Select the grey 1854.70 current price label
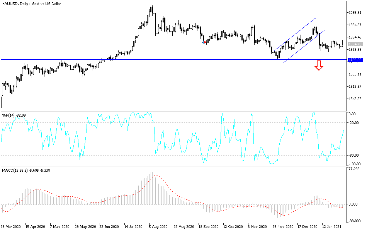Image resolution: width=367 pixels, height=231 pixels. [x=355, y=44]
